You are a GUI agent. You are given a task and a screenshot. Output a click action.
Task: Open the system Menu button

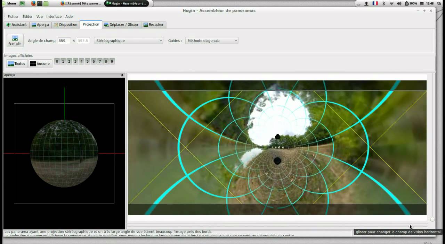[9, 3]
